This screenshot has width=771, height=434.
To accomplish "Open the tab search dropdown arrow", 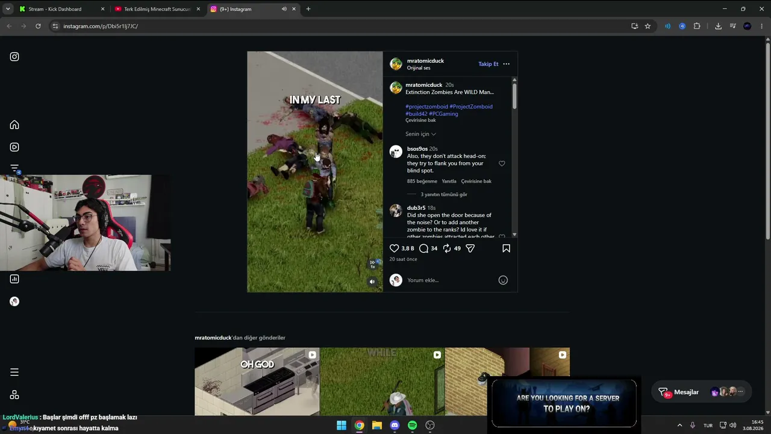I will pyautogui.click(x=8, y=9).
